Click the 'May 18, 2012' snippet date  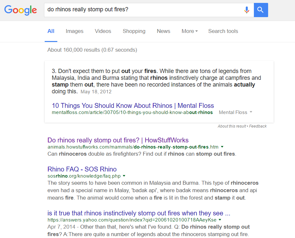pyautogui.click(x=96, y=92)
